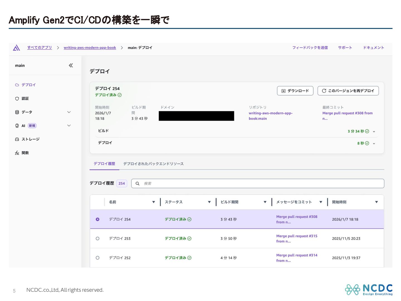Click the download icon inside ダウンロード button
The height and width of the screenshot is (301, 401).
[x=283, y=91]
